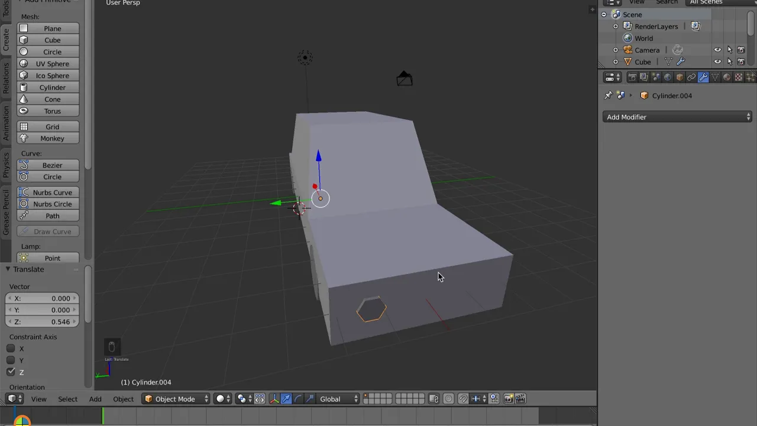Add a Point lamp
Viewport: 757px width, 426px height.
point(48,258)
